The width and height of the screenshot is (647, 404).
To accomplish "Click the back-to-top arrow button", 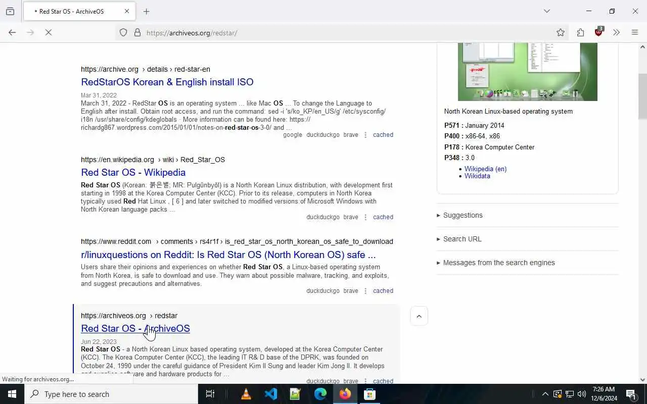I will (x=419, y=316).
